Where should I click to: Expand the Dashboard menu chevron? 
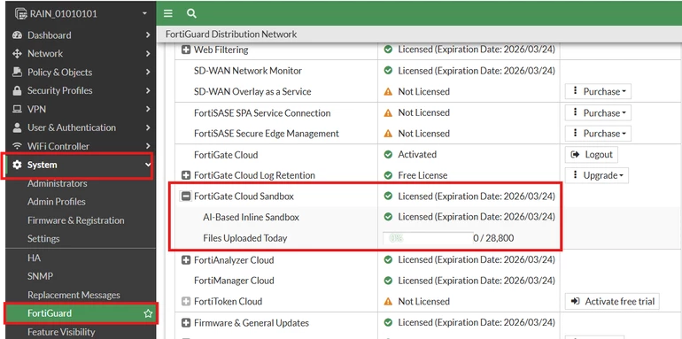pyautogui.click(x=148, y=35)
